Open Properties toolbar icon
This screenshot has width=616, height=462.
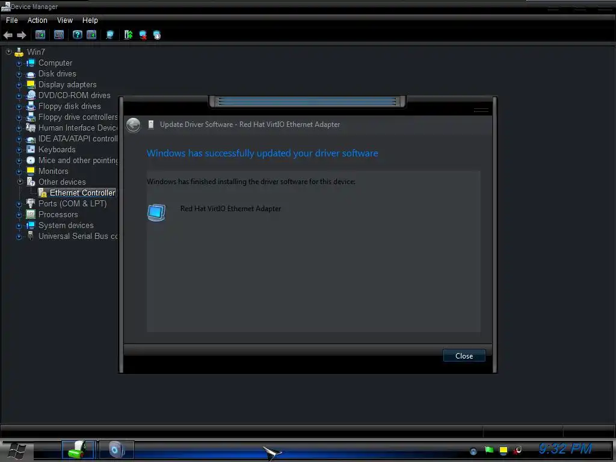59,35
